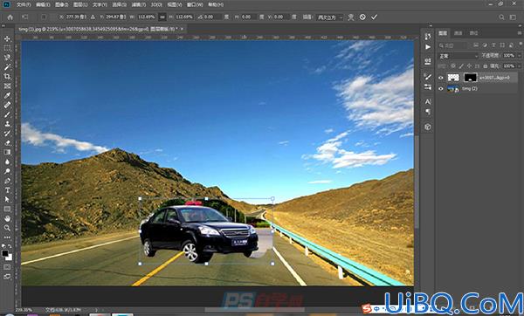Open the interpolation method dropdown
The height and width of the screenshot is (316, 524).
pos(330,17)
